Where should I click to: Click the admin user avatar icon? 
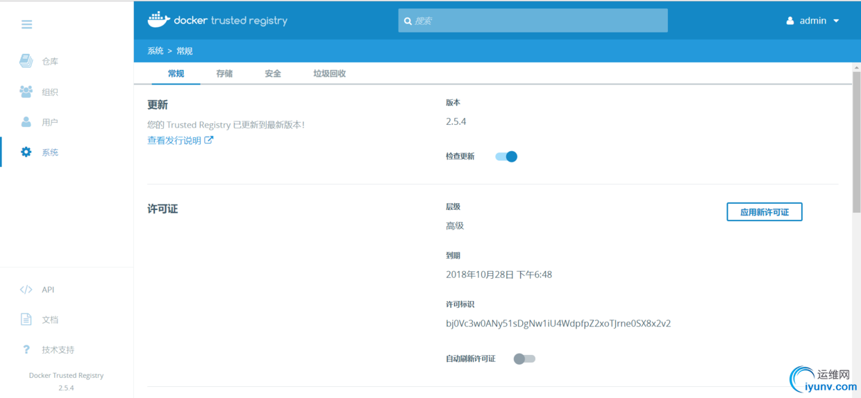coord(790,21)
